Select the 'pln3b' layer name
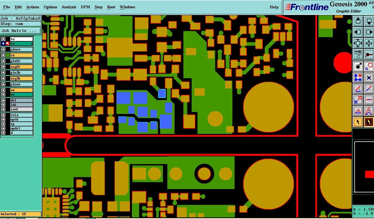The width and height of the screenshot is (374, 219). tap(22, 73)
